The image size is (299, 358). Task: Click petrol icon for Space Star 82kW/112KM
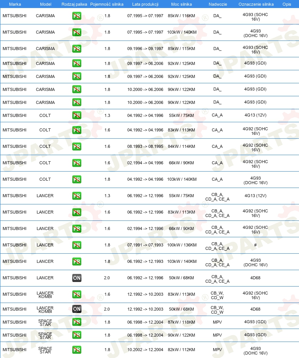click(x=77, y=350)
